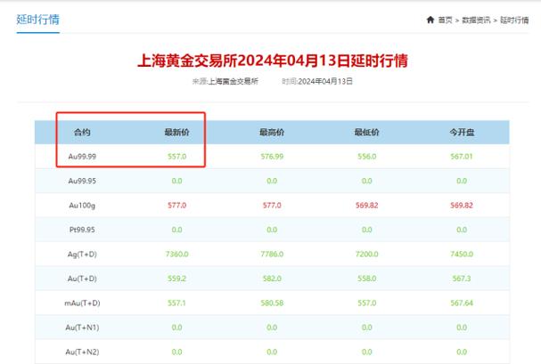Click the Pt99.95 最新价 value 0.0

(x=177, y=230)
